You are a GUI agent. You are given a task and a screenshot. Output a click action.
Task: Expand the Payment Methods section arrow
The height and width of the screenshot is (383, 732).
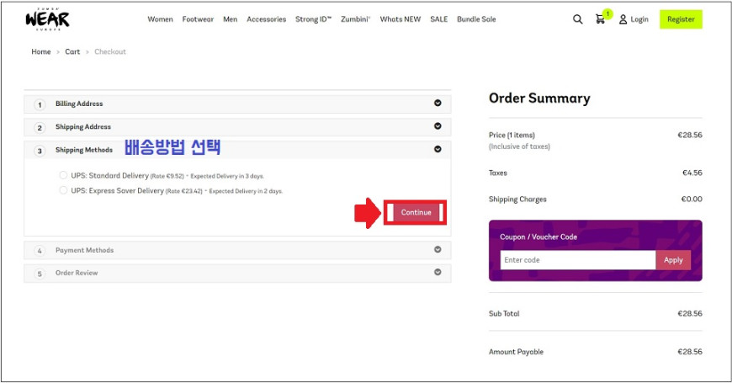point(438,249)
